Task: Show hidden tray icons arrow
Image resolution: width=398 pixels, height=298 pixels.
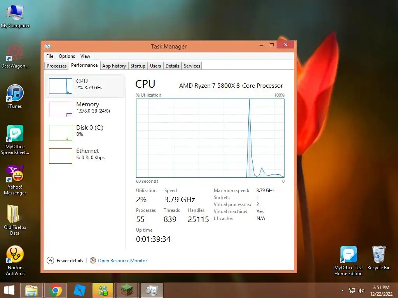Action: pyautogui.click(x=343, y=291)
